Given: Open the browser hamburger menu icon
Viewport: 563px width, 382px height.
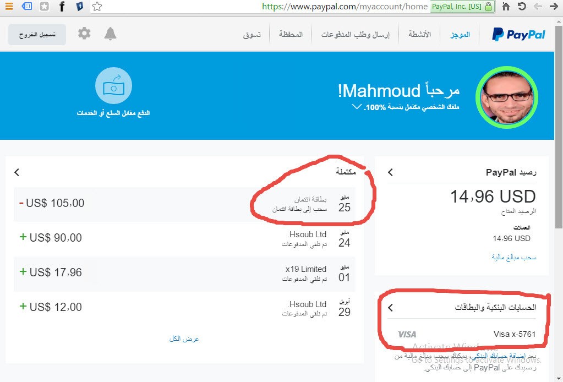Looking at the screenshot, I should point(9,6).
